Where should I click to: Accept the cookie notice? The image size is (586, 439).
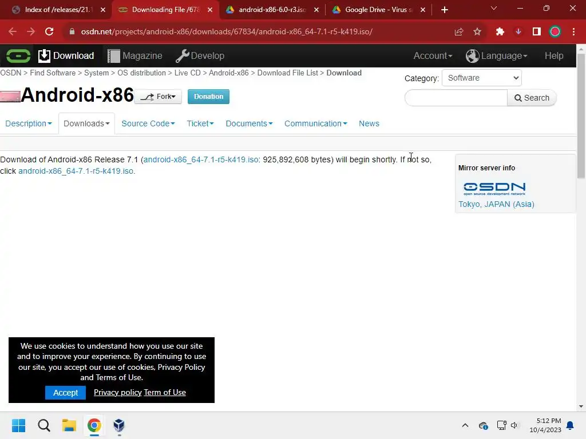tap(65, 393)
